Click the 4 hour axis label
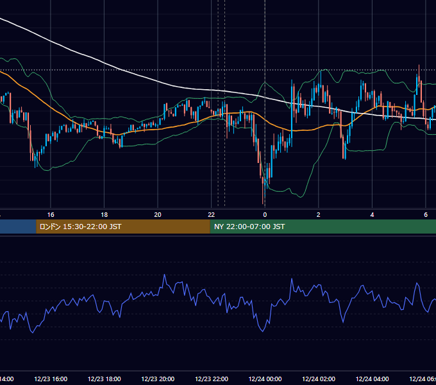Image resolution: width=436 pixels, height=385 pixels. click(x=372, y=215)
